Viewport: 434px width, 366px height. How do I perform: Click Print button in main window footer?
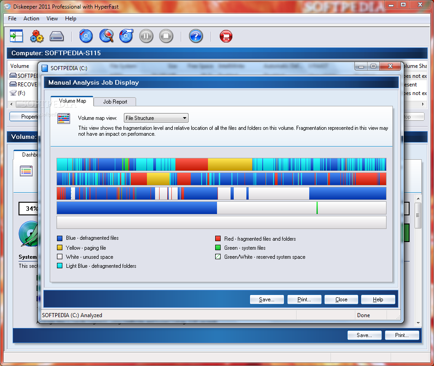click(x=402, y=335)
